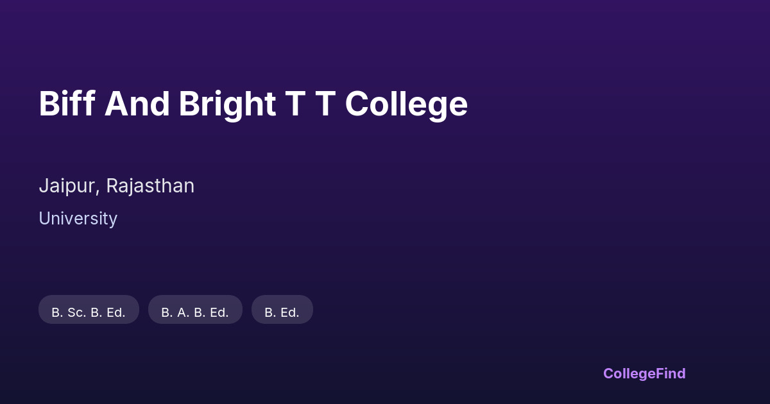Click "B. Ed." inside the second course pill

211,312
